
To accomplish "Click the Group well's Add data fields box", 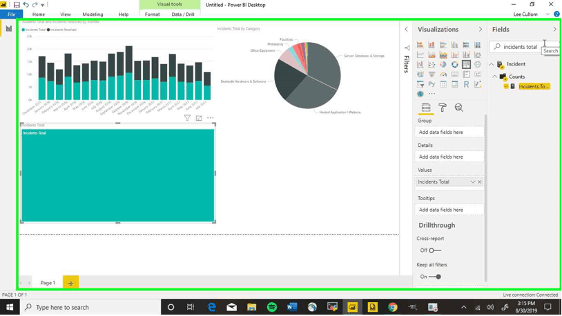I will click(449, 132).
